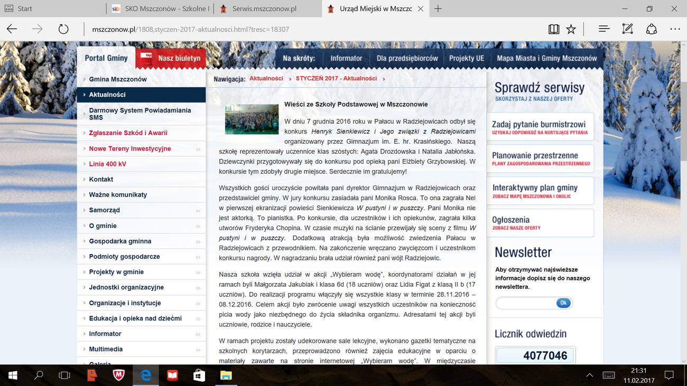Open McAfee from the taskbar
Viewport: 687px width, 386px height.
click(x=119, y=375)
